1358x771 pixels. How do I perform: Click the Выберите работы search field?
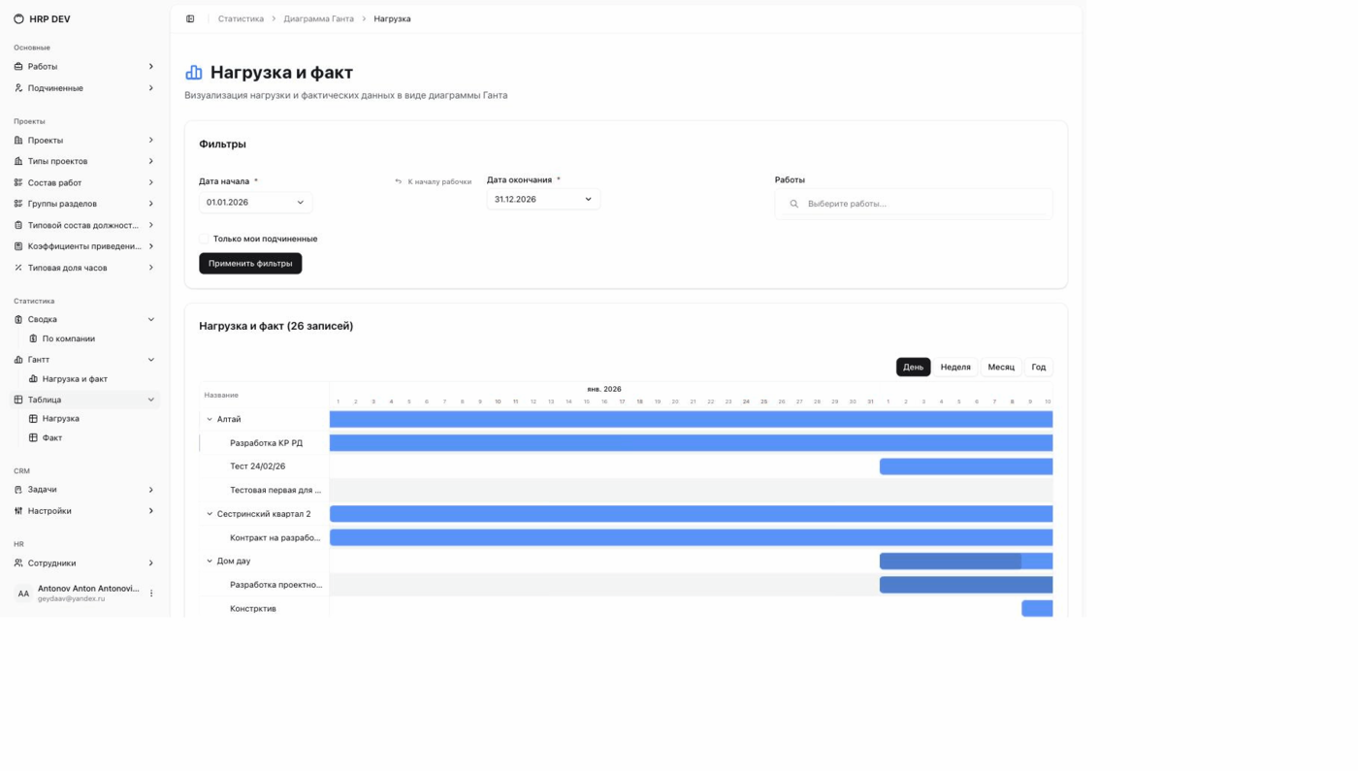tap(914, 204)
